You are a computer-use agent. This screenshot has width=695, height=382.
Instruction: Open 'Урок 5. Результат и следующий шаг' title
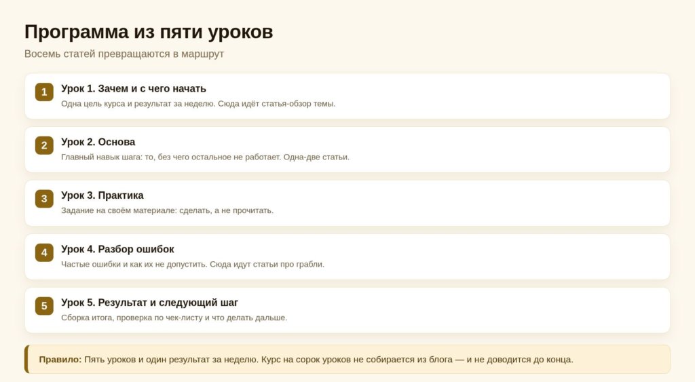(149, 303)
